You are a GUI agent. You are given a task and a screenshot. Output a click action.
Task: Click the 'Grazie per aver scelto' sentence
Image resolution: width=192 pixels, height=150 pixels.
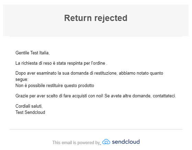click(x=95, y=96)
